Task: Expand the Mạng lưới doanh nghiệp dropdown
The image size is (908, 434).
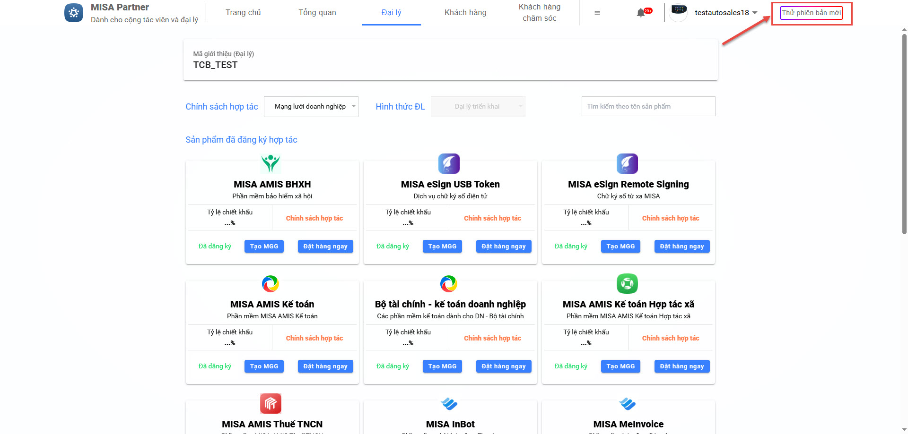Action: (311, 107)
